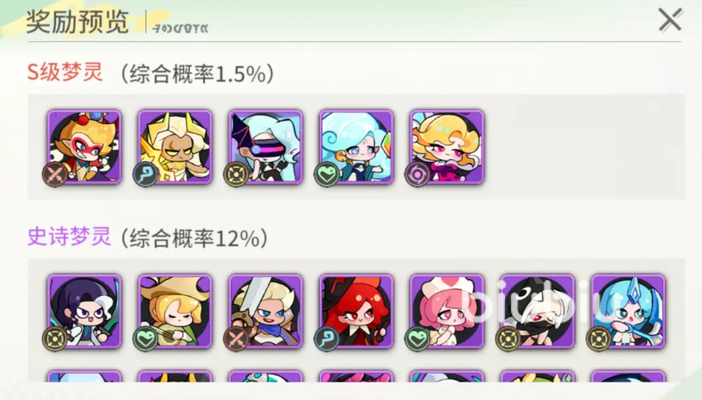Click swirl class badge on blonde S-rank character

pos(417,174)
